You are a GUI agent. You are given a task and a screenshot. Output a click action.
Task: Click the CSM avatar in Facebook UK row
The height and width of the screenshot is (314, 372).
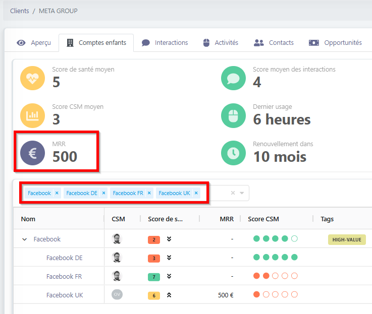click(x=117, y=294)
